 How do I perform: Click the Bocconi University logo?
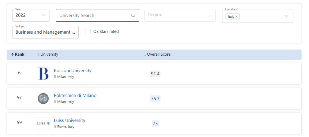(x=43, y=74)
